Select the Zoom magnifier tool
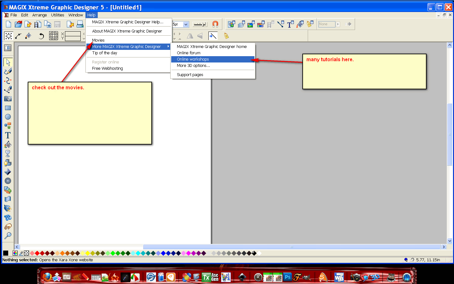Image resolution: width=454 pixels, height=284 pixels. click(x=8, y=236)
